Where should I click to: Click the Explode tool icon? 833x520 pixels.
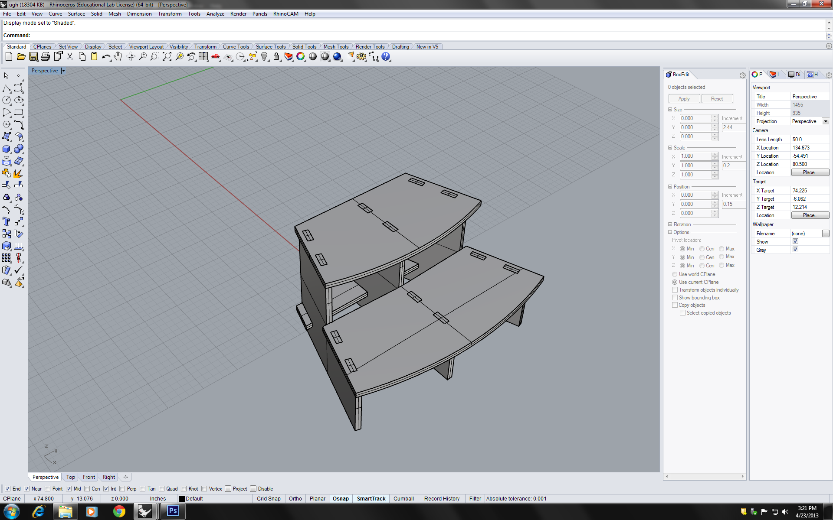(19, 173)
